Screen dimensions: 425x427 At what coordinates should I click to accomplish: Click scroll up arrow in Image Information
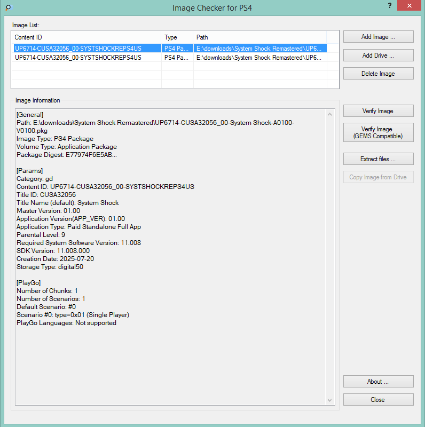330,113
